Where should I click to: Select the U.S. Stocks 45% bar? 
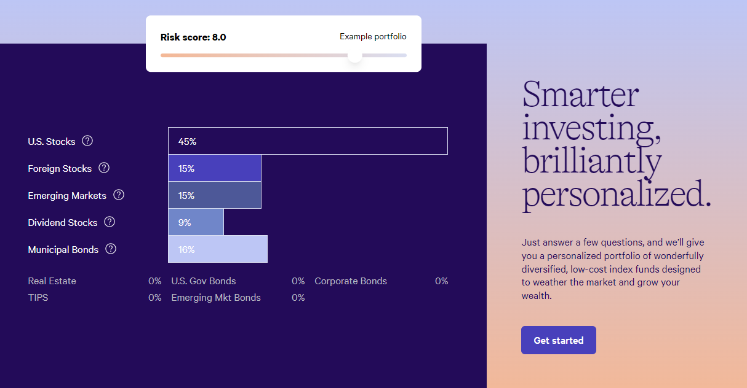(x=308, y=141)
